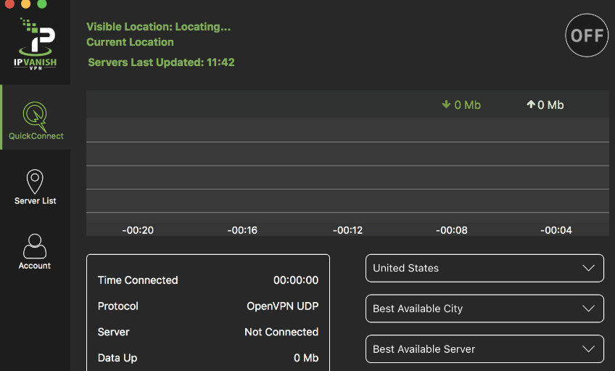Click the Not Connected status

281,332
